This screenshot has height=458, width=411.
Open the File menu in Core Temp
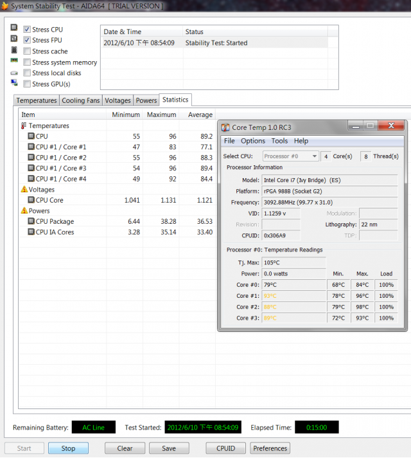pos(229,141)
